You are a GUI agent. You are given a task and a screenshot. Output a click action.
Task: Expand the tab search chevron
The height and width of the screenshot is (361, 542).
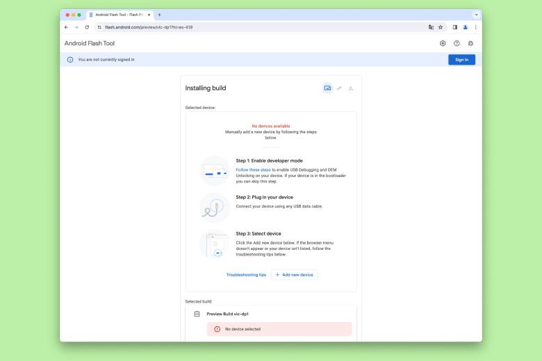[476, 15]
